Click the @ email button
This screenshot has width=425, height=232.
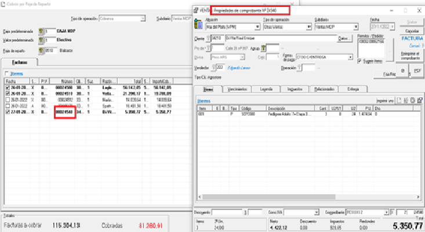(402, 71)
